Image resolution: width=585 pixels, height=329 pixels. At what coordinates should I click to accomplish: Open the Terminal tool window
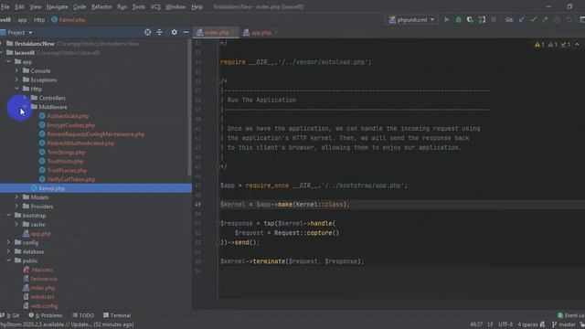point(117,315)
